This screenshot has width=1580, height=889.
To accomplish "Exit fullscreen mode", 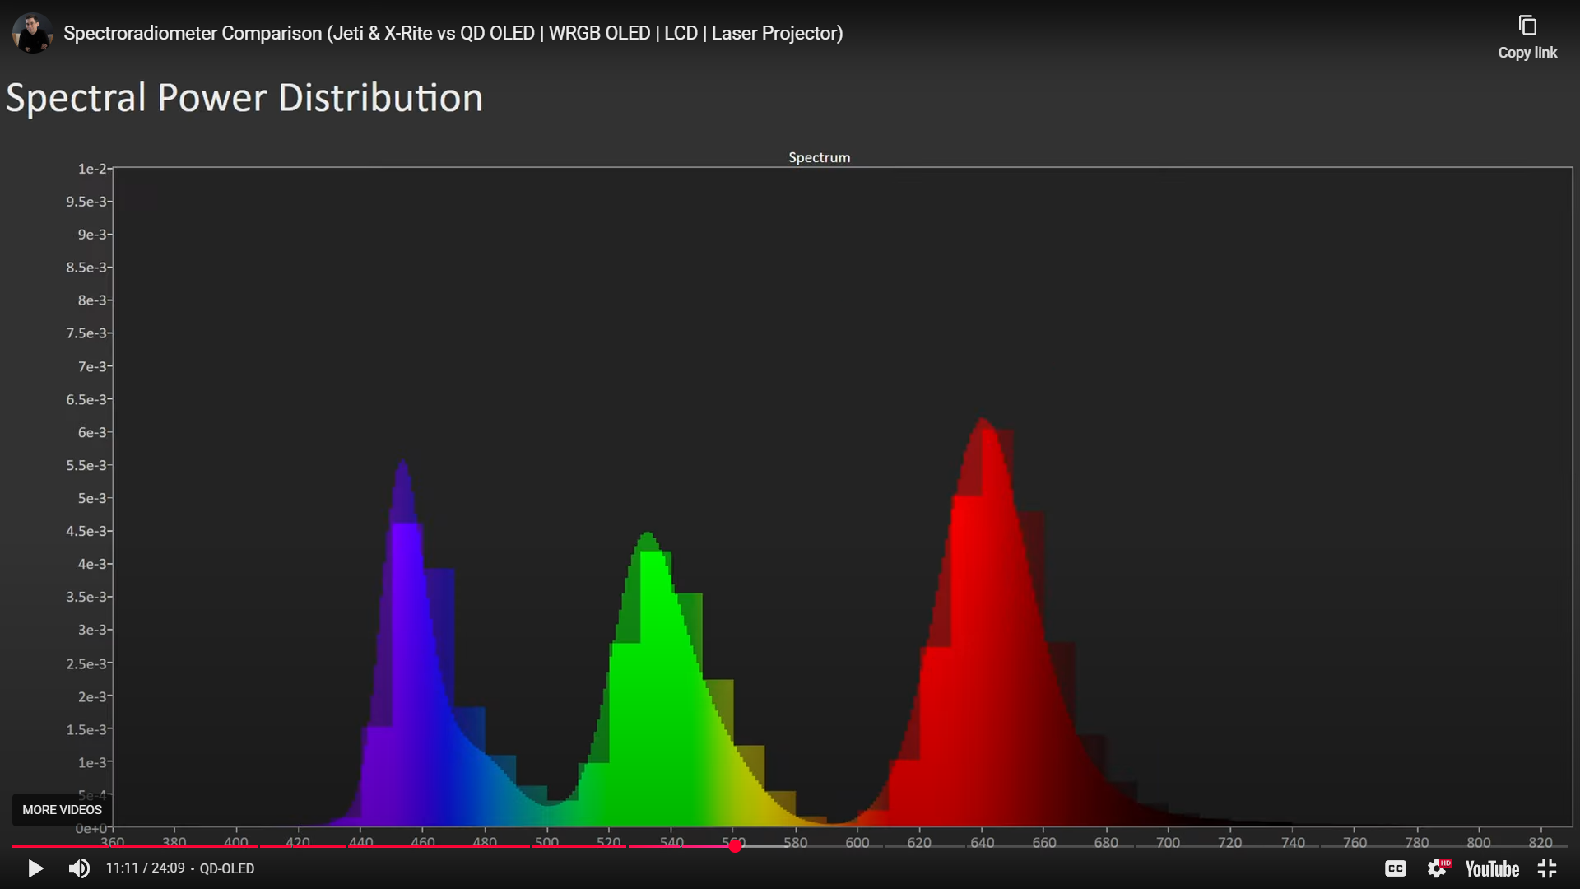I will (x=1547, y=868).
